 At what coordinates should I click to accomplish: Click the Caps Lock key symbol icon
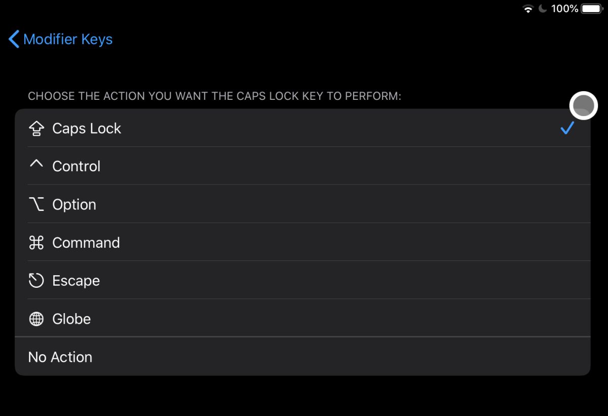pos(36,128)
